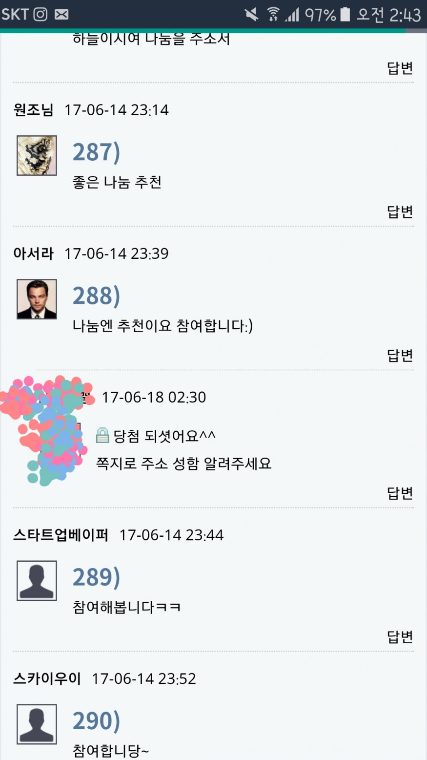Tap the Instagram notification icon in status bar

(40, 14)
